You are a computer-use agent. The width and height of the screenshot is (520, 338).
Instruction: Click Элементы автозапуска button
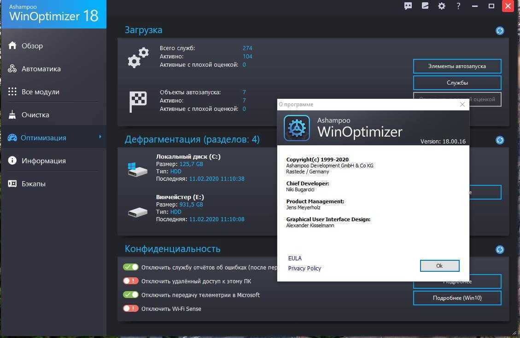(457, 66)
